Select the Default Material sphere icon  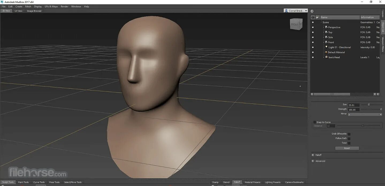pyautogui.click(x=326, y=52)
